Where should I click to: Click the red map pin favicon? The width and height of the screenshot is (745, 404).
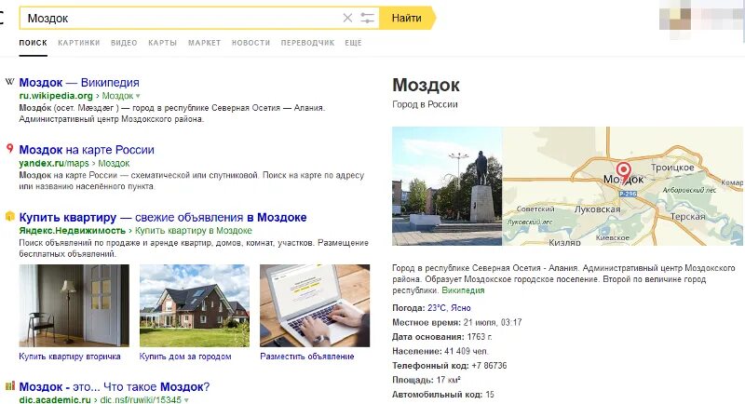pyautogui.click(x=9, y=149)
